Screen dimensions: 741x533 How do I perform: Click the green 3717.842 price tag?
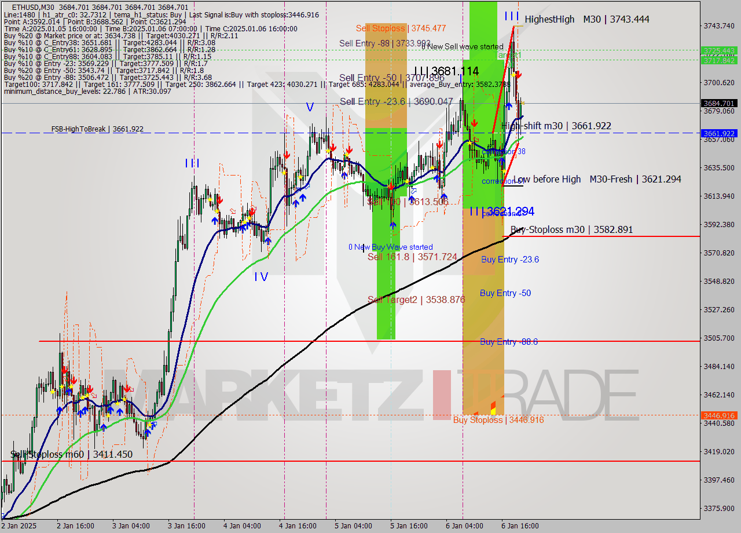coord(718,60)
